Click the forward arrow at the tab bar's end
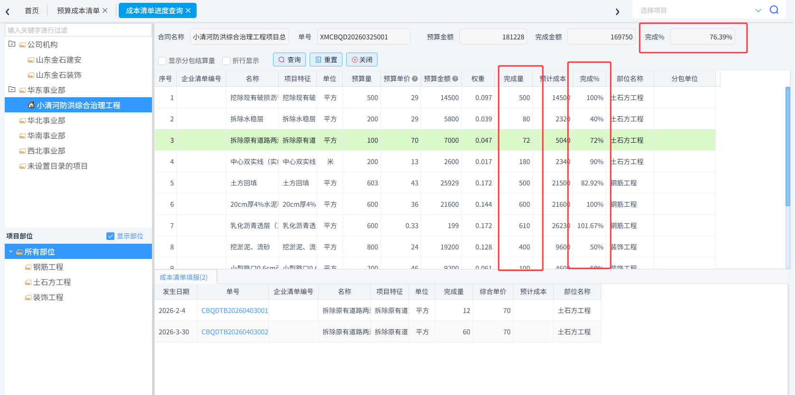 [617, 11]
